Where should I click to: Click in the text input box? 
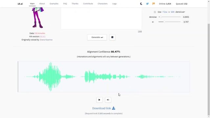pyautogui.click(x=101, y=18)
